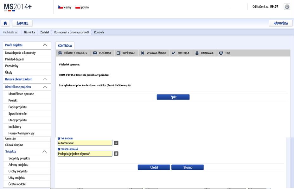Click the home icon button
Viewport: 294px width, 189px height.
coord(5,23)
